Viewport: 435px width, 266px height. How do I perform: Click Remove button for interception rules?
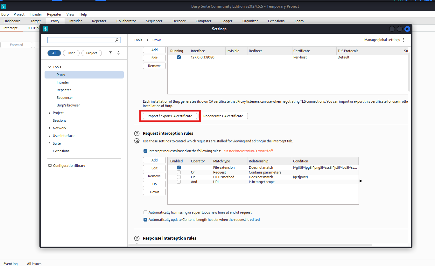154,176
